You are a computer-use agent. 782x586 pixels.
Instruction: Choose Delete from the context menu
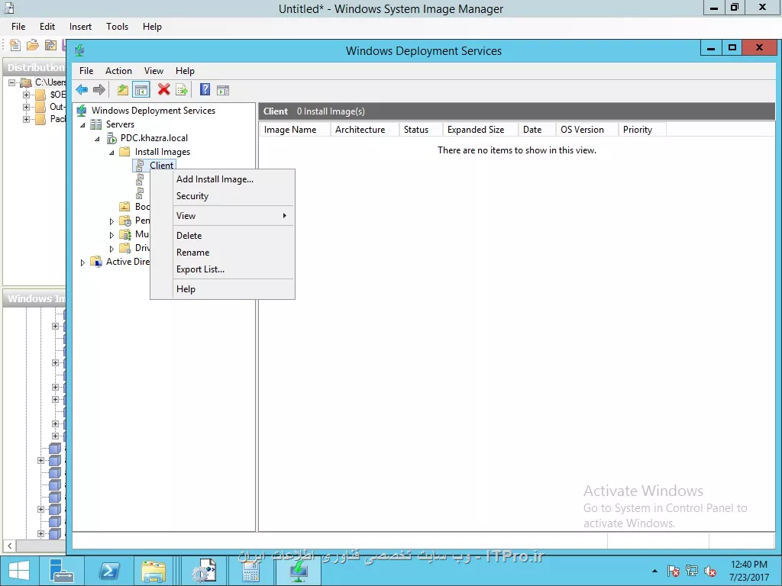[x=222, y=235]
